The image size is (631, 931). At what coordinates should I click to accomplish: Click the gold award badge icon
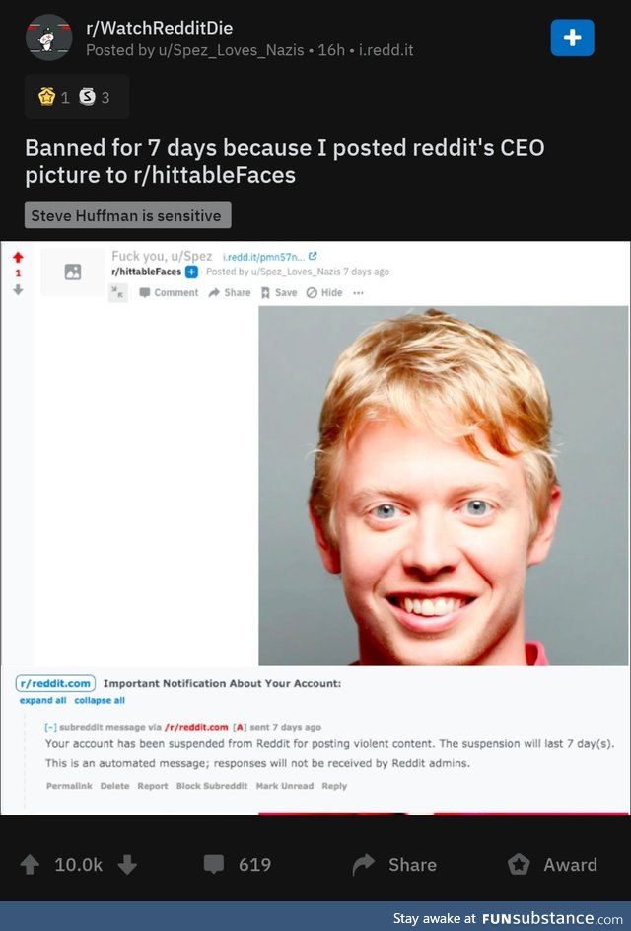47,96
